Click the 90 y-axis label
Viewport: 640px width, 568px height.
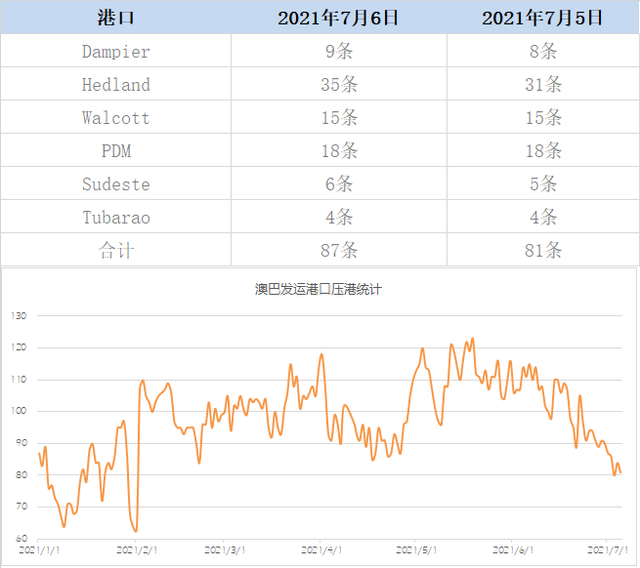[x=21, y=443]
